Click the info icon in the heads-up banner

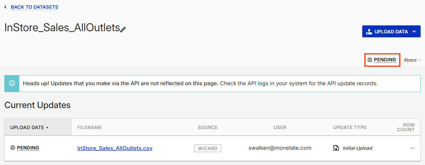pyautogui.click(x=12, y=83)
